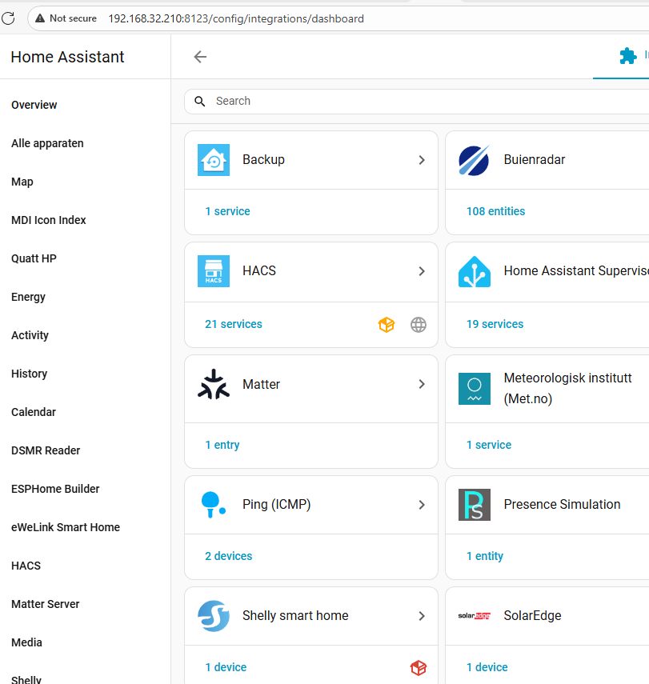Select ESPHome Builder sidebar item
649x684 pixels.
(x=55, y=489)
